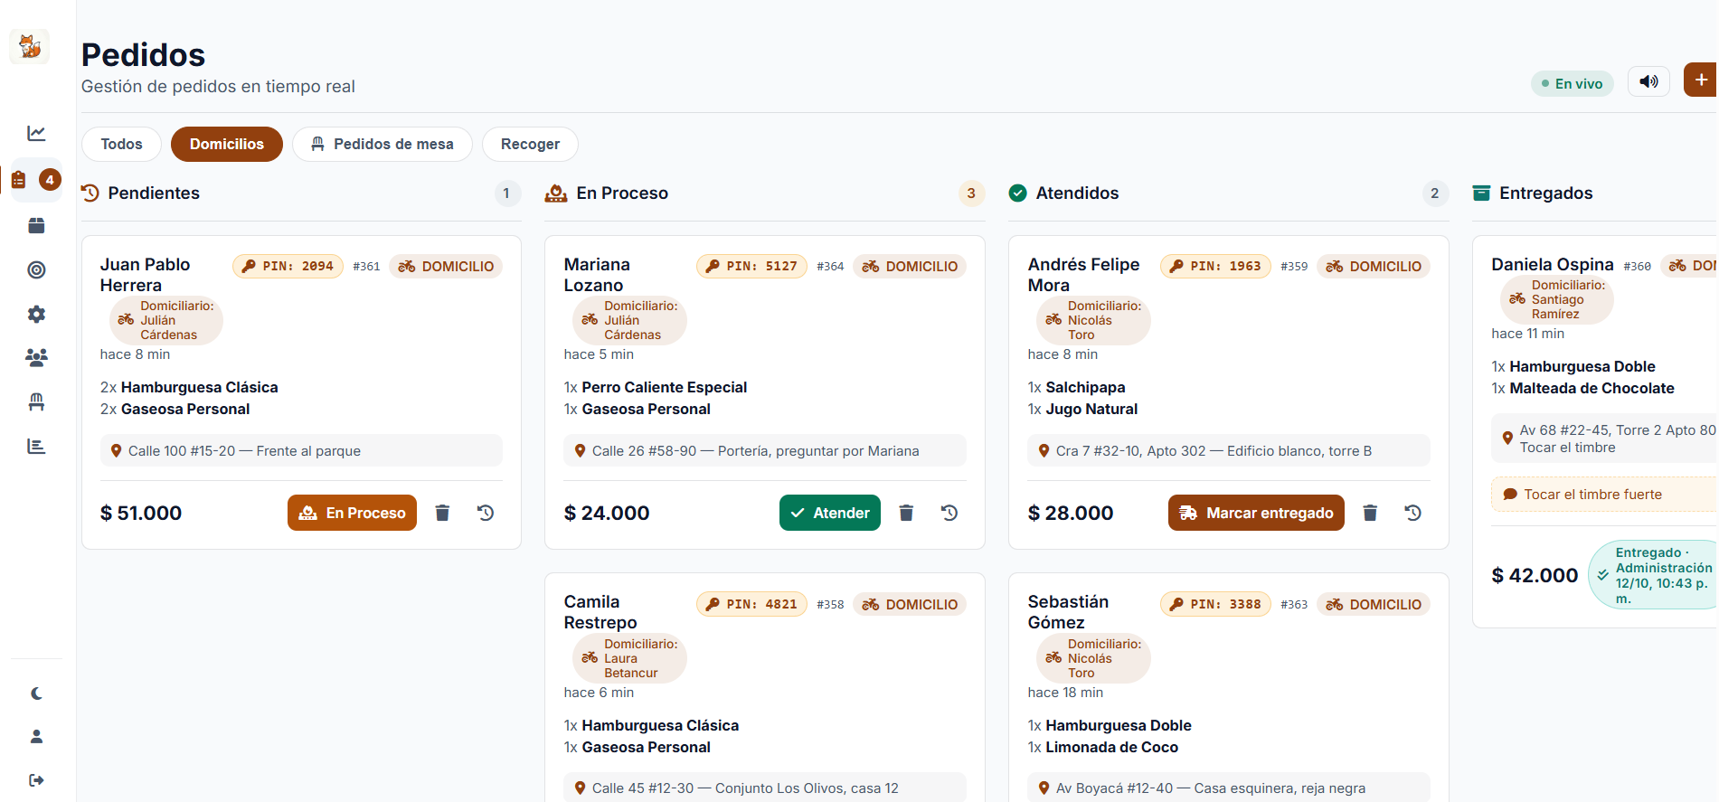This screenshot has height=802, width=1719.
Task: Toggle dark mode moon icon
Action: [x=36, y=693]
